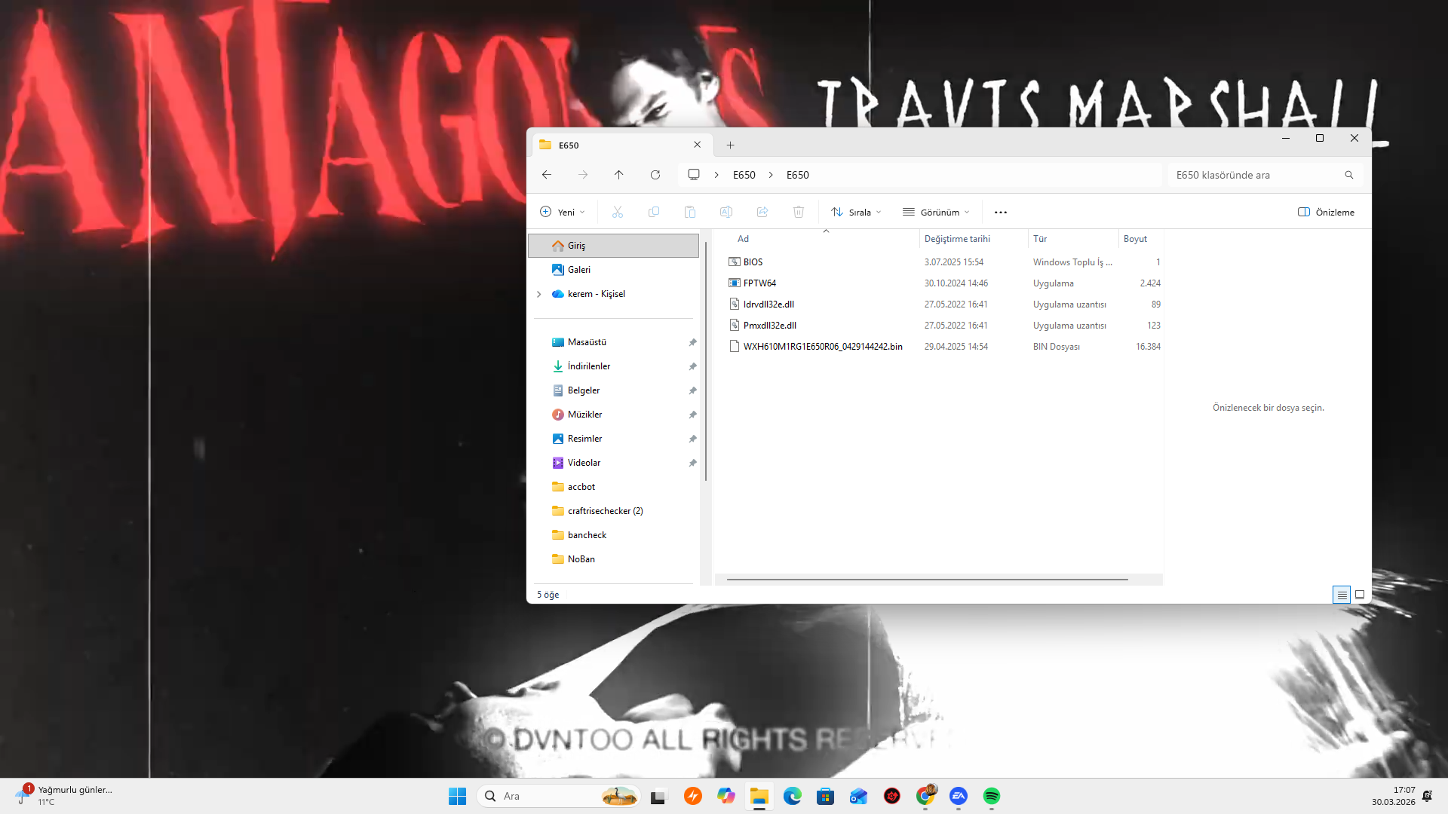Open Spotify from the taskbar

pos(992,796)
